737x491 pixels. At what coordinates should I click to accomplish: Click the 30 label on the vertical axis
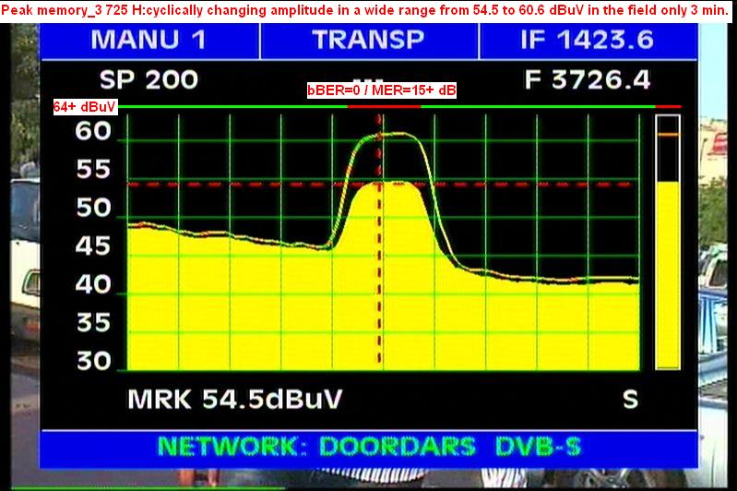[x=93, y=361]
